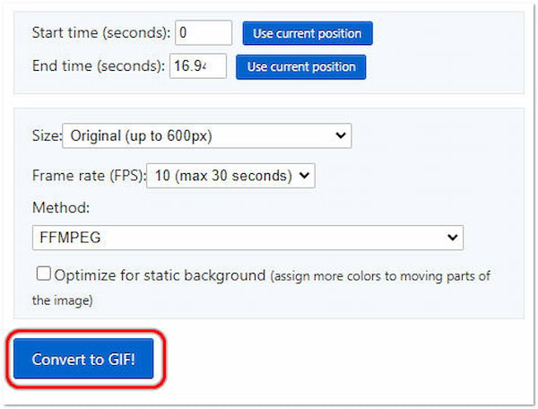Click the 'Frame rate (FPS):' label
538x409 pixels.
point(87,176)
